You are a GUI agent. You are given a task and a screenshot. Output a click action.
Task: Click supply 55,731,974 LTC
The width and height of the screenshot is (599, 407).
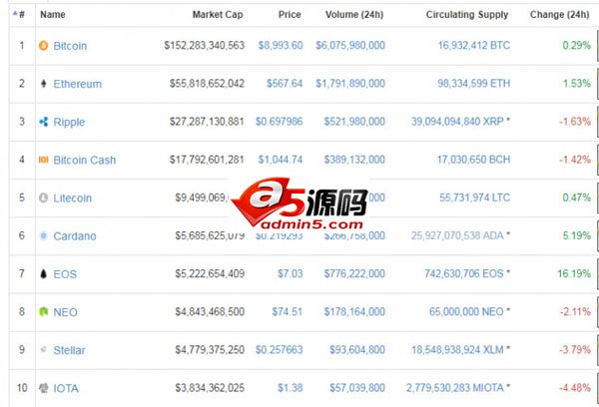coord(475,198)
